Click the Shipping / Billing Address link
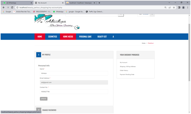Image resolution: width=191 pixels, height=114 pixels. [x=128, y=67]
